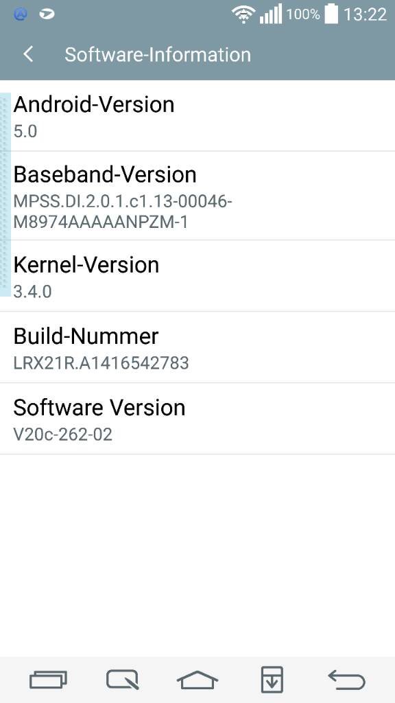Viewport: 395px width, 703px height.
Task: Tap the Build-Nummer entry
Action: click(x=197, y=347)
